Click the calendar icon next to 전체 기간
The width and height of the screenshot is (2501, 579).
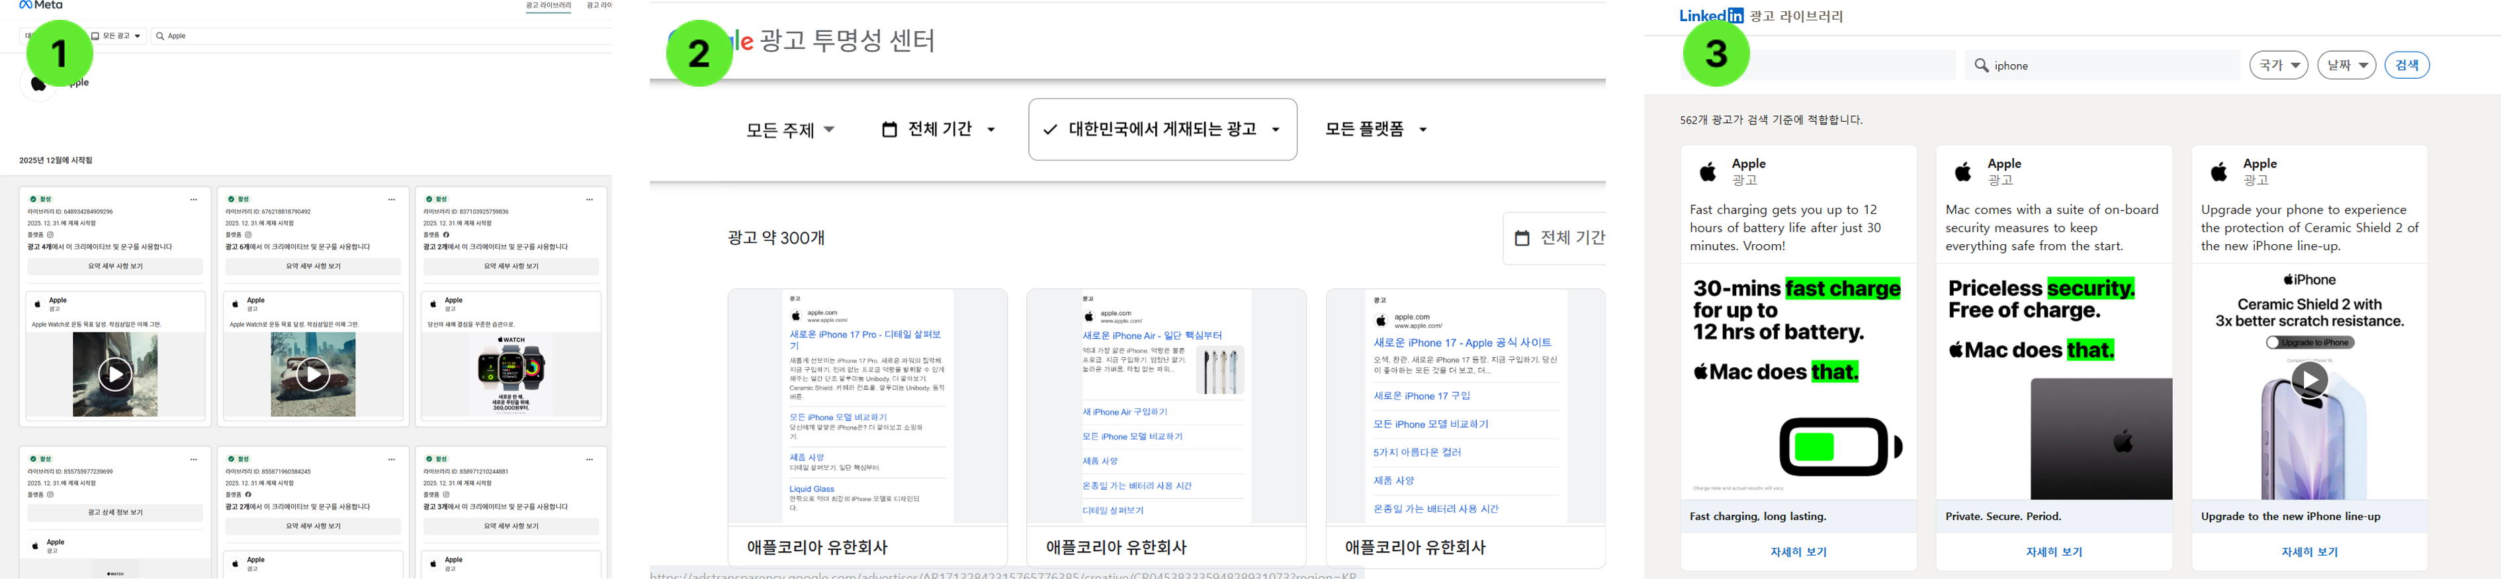pyautogui.click(x=889, y=129)
